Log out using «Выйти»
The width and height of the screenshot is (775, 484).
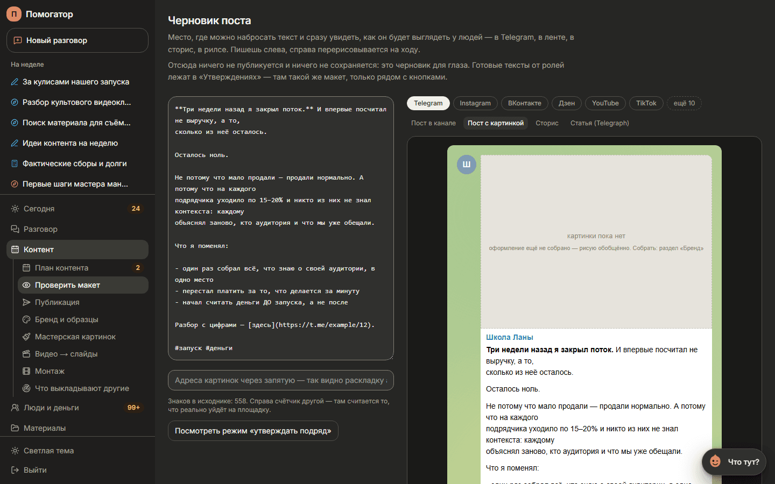tap(77, 470)
